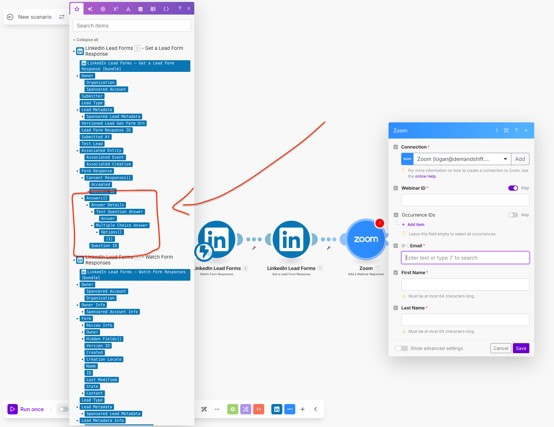
Task: Click the Zoom favorite in bottom toolbar
Action: tap(290, 409)
